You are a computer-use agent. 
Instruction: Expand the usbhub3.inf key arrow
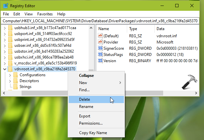pyautogui.click(x=4, y=28)
